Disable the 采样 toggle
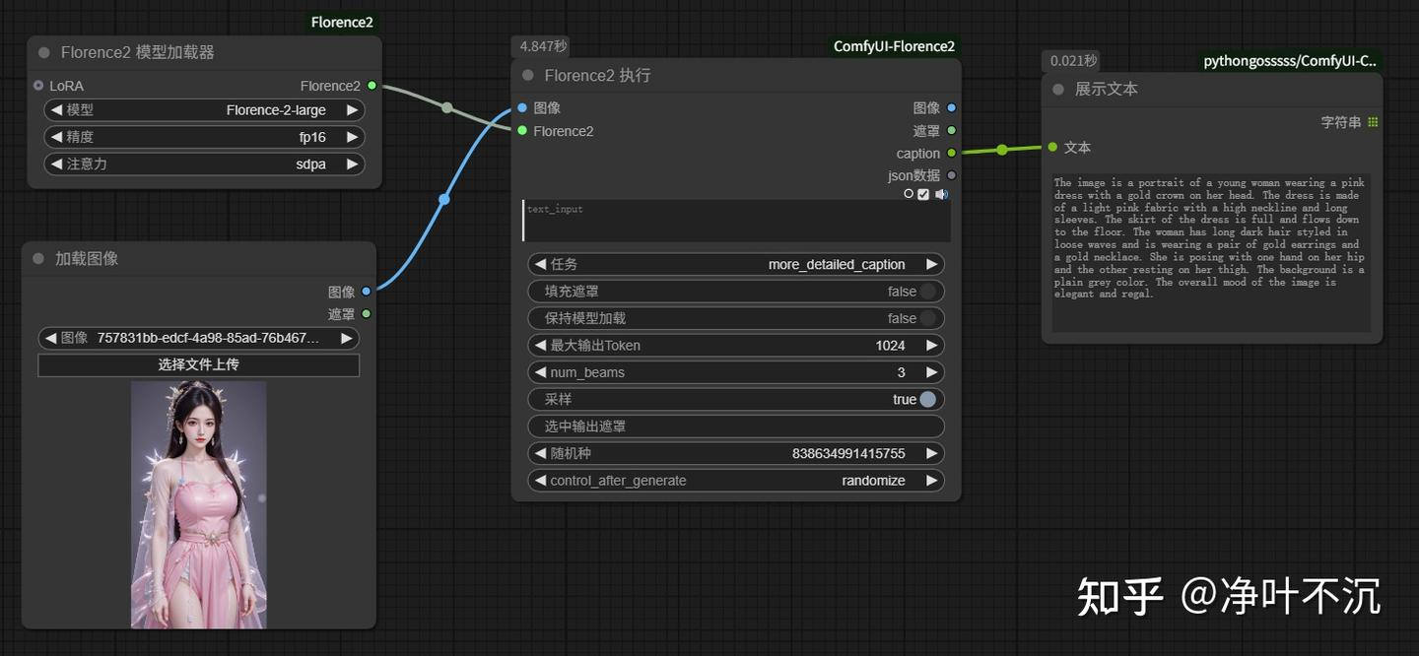1419x656 pixels. pyautogui.click(x=926, y=399)
